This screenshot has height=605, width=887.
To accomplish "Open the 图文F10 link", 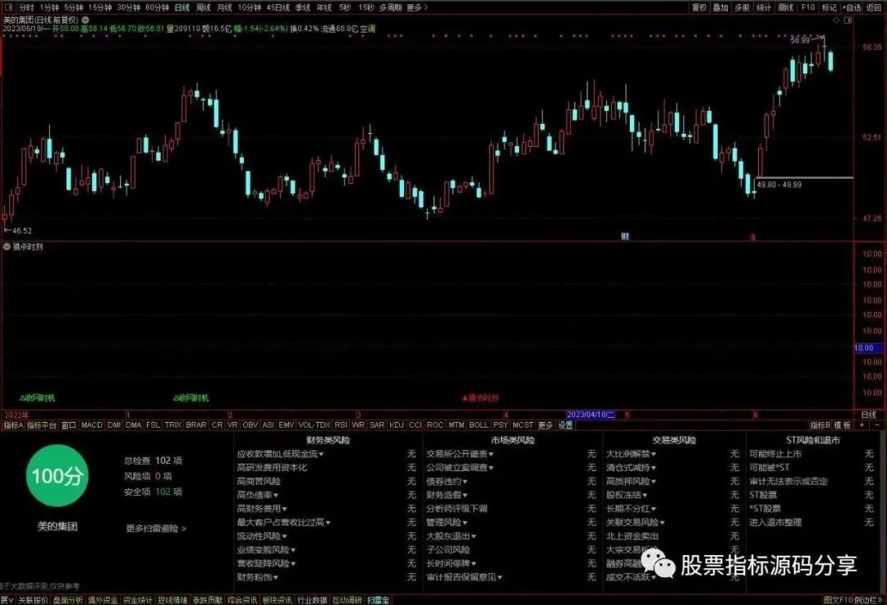I will click(839, 600).
